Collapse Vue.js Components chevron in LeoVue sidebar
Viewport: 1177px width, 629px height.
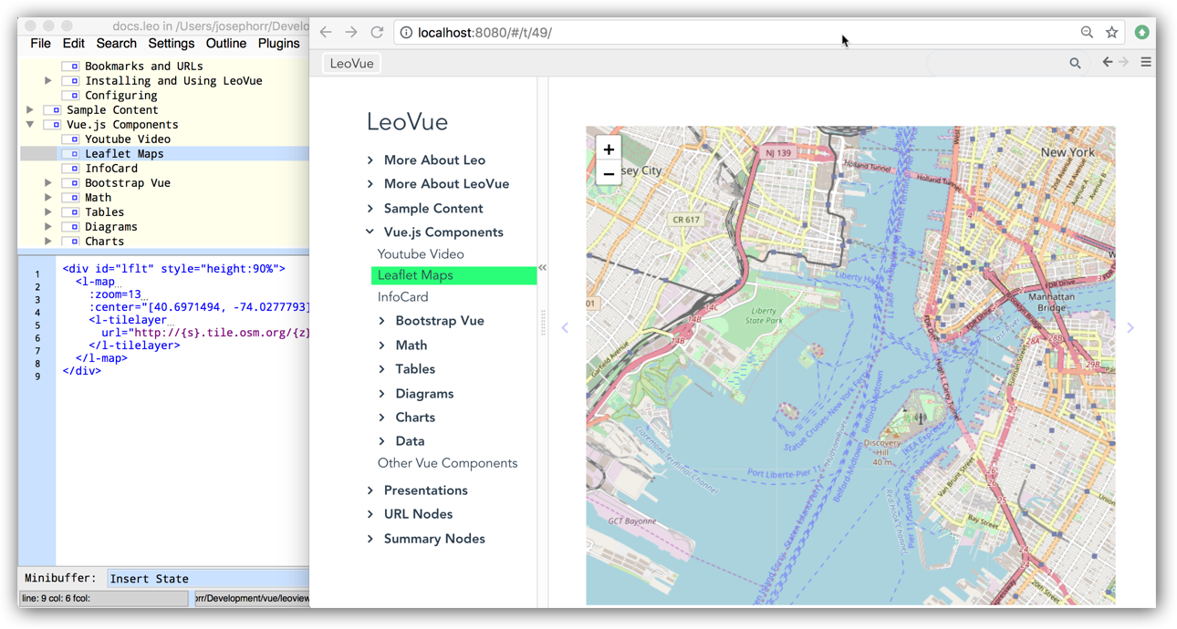coord(370,232)
